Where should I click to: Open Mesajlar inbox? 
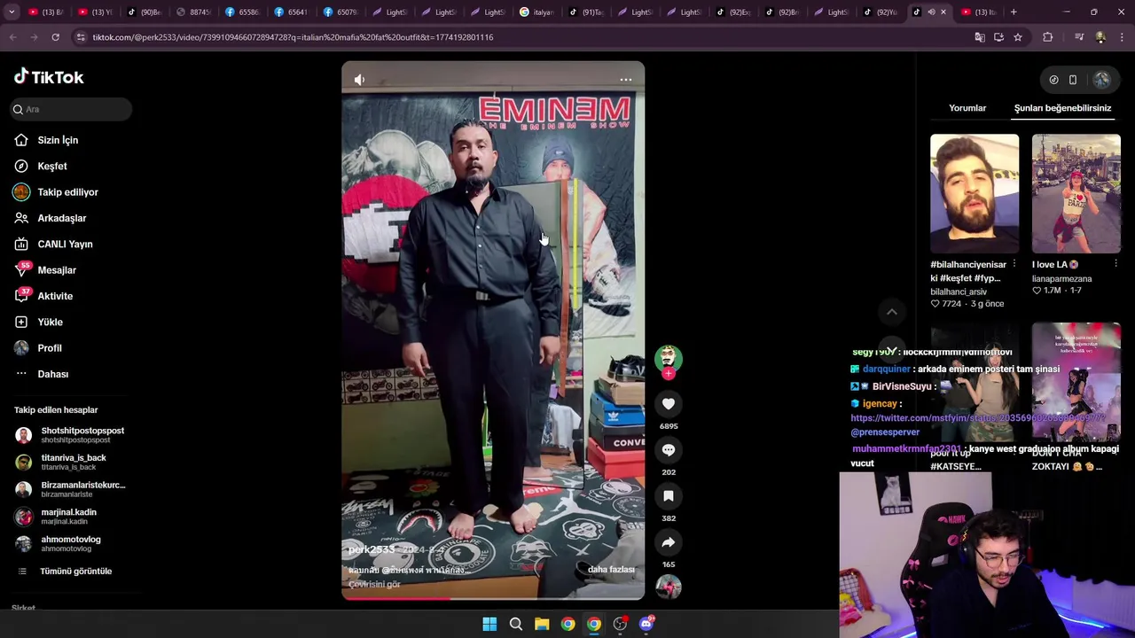click(x=57, y=270)
